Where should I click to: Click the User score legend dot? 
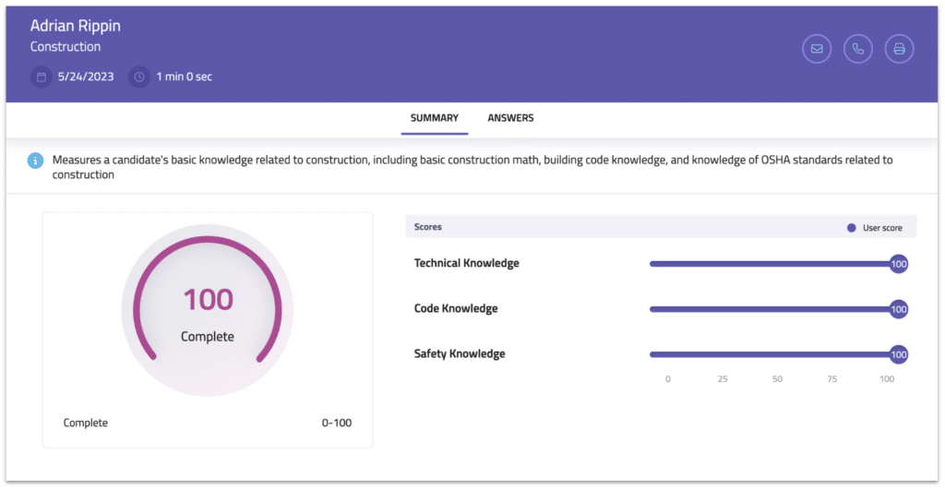click(x=851, y=228)
